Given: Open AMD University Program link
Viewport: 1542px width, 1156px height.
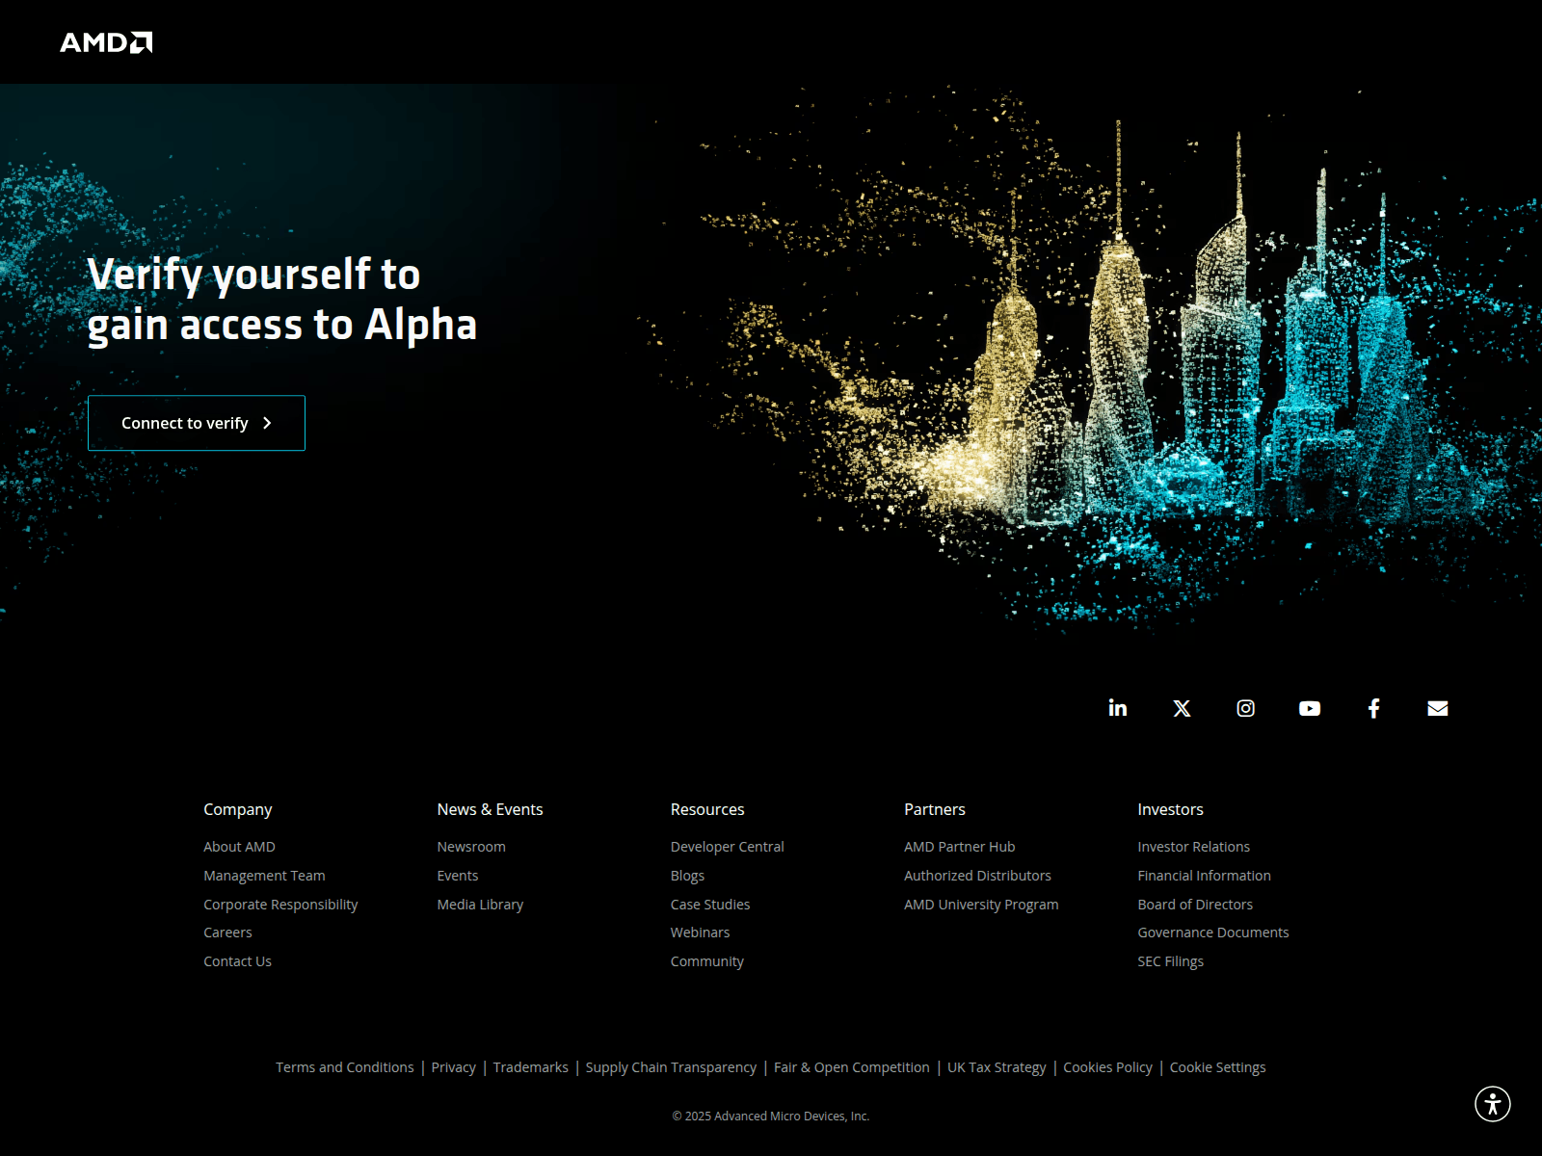Looking at the screenshot, I should [x=981, y=905].
